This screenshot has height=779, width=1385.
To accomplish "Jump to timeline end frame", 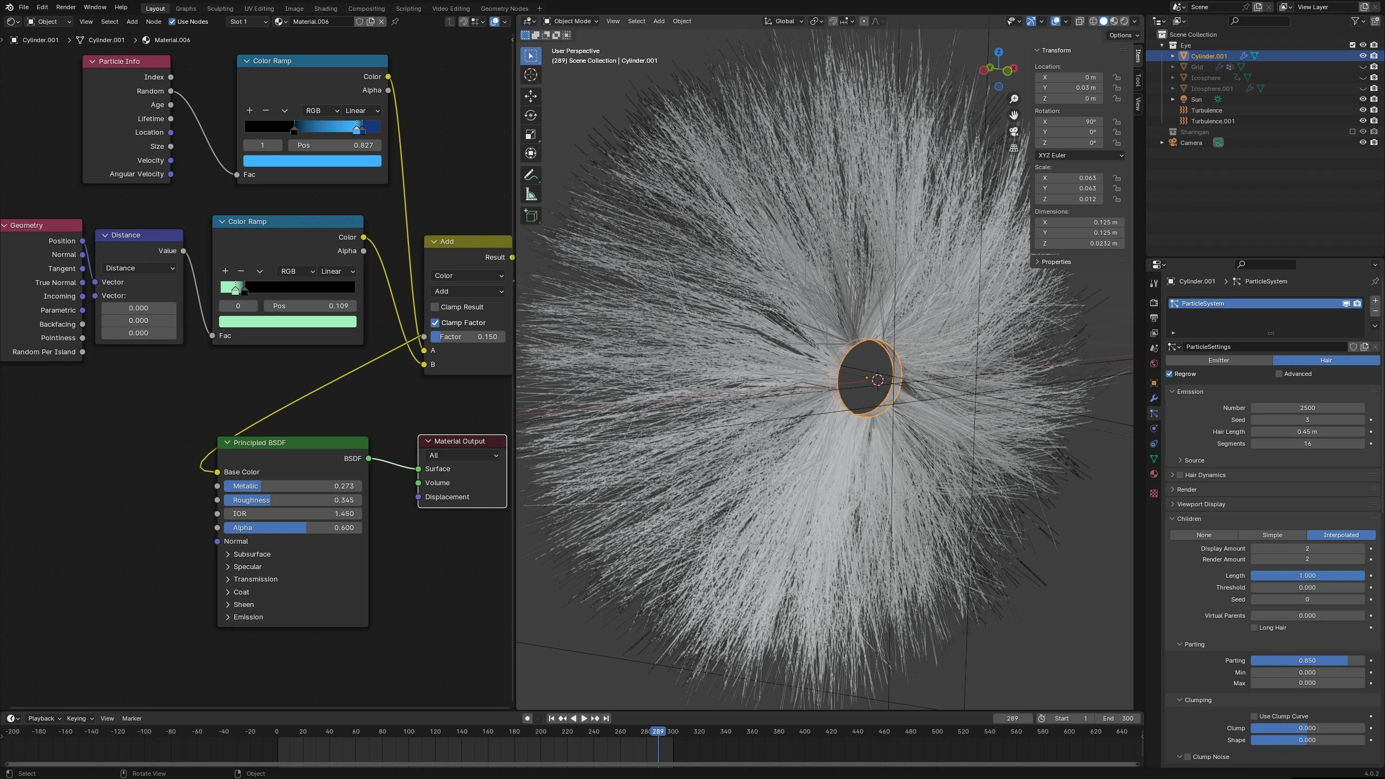I will pos(606,718).
